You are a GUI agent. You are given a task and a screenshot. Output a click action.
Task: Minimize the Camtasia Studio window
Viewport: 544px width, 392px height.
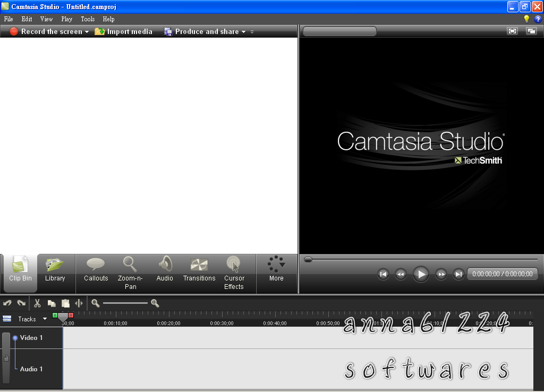[513, 6]
